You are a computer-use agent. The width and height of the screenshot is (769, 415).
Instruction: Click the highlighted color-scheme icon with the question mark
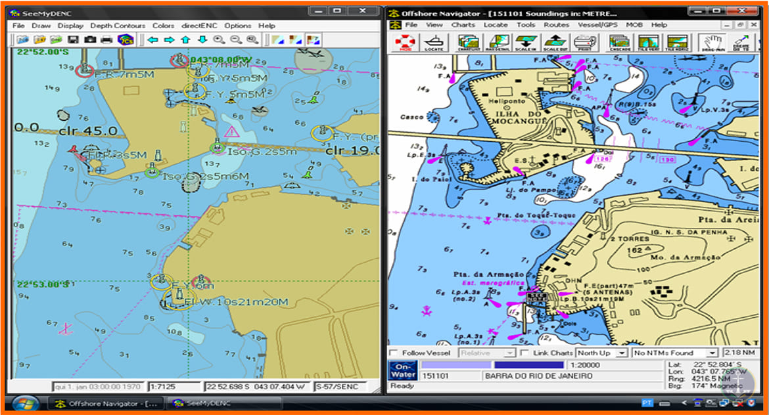pos(313,39)
